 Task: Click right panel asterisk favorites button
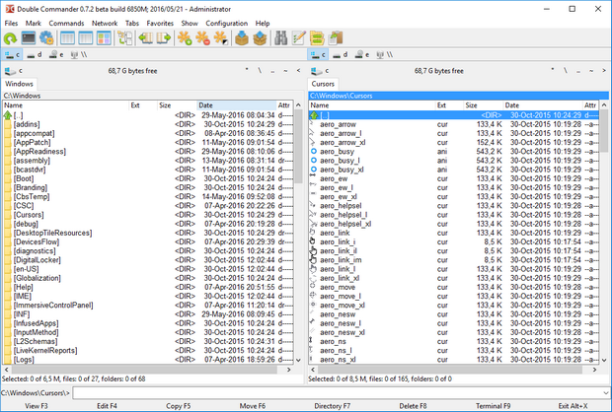click(553, 71)
